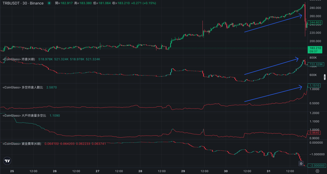Click the green market status dot
The height and width of the screenshot is (174, 327).
tap(49, 3)
